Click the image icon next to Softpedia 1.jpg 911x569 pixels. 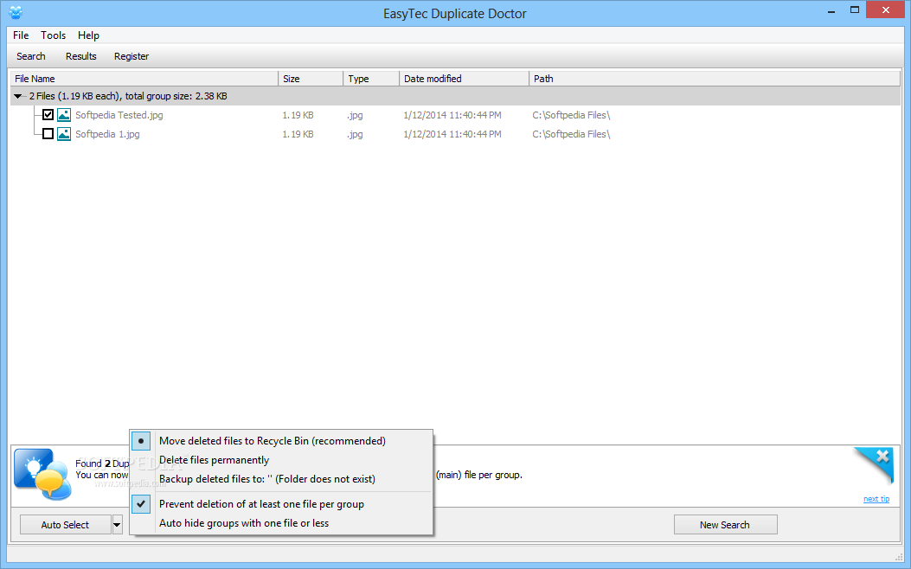coord(64,134)
